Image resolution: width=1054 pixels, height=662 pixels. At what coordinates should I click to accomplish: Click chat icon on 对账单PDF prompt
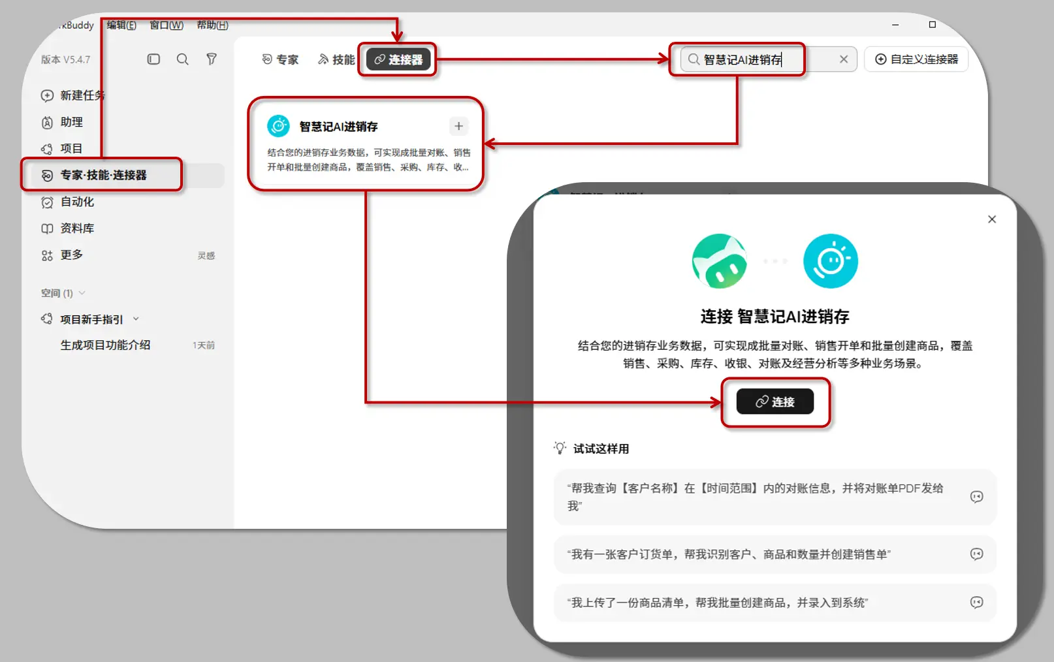tap(976, 497)
